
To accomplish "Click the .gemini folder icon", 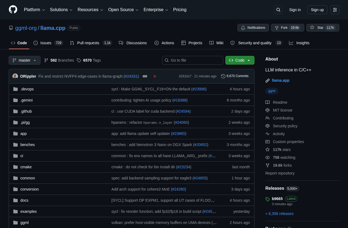I will pyautogui.click(x=15, y=100).
